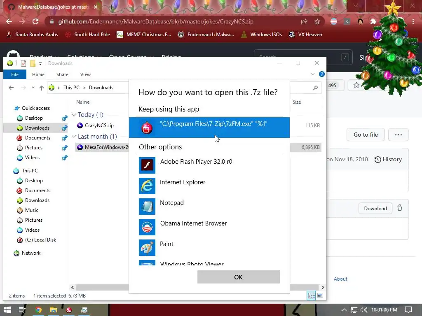This screenshot has width=422, height=316.
Task: Switch to large icons view in status bar
Action: click(x=320, y=295)
